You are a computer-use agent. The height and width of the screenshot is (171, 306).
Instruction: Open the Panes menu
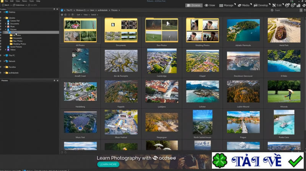24,1
